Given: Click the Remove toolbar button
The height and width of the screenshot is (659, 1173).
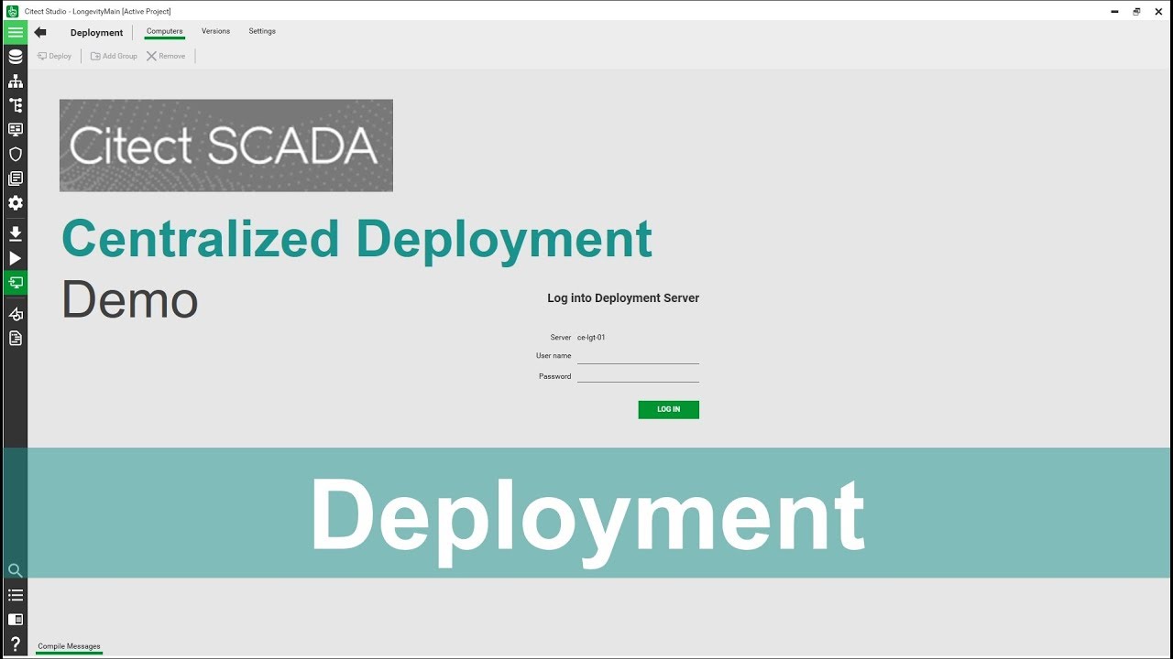Looking at the screenshot, I should click(166, 56).
